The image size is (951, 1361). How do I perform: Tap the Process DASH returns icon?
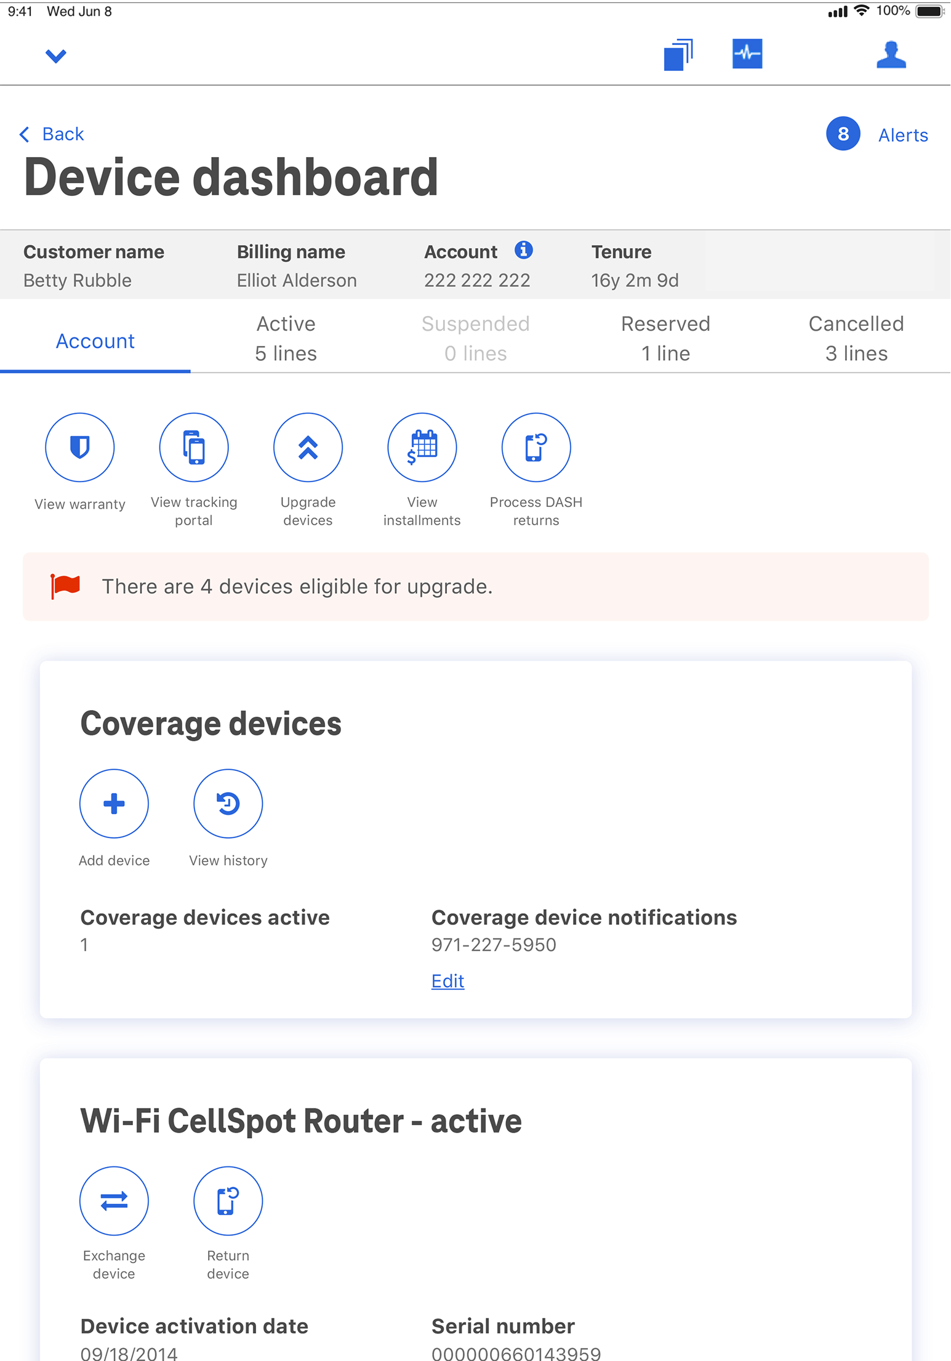click(536, 448)
